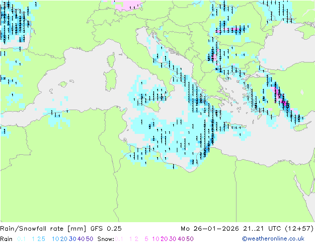Click snow legend value 20

click(164, 239)
